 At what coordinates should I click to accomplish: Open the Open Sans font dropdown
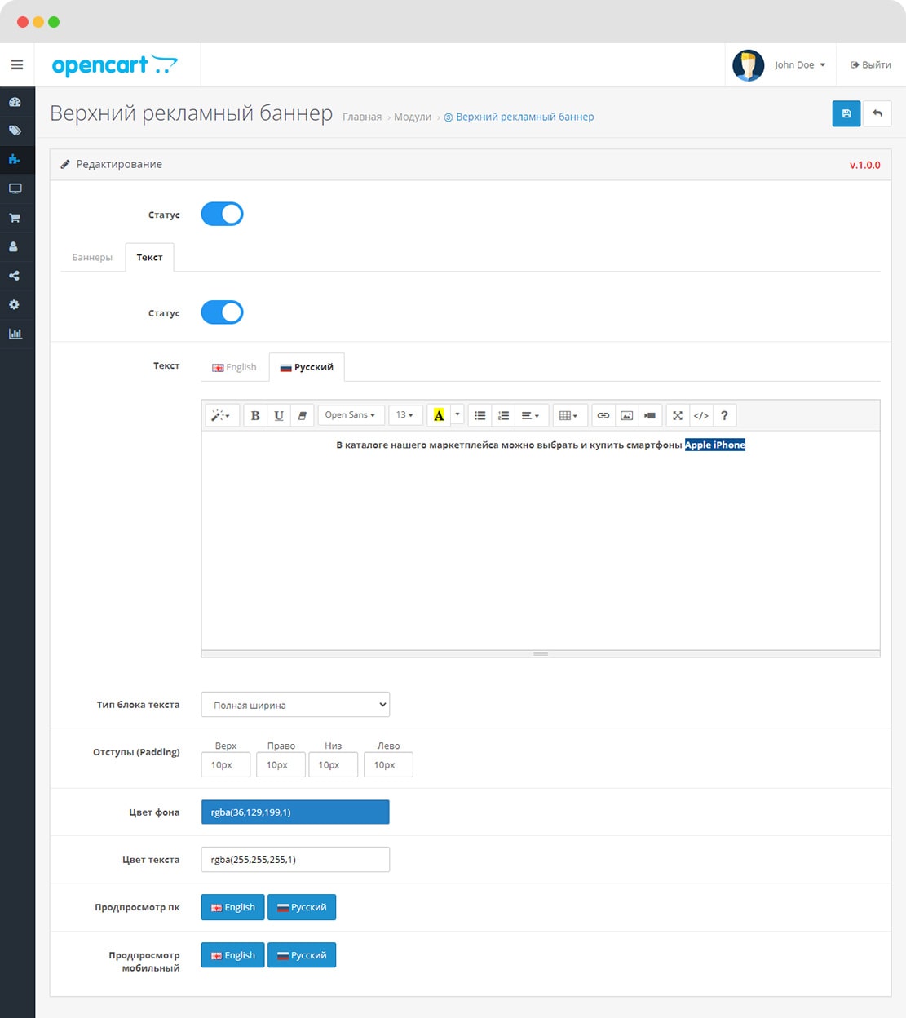pos(350,415)
